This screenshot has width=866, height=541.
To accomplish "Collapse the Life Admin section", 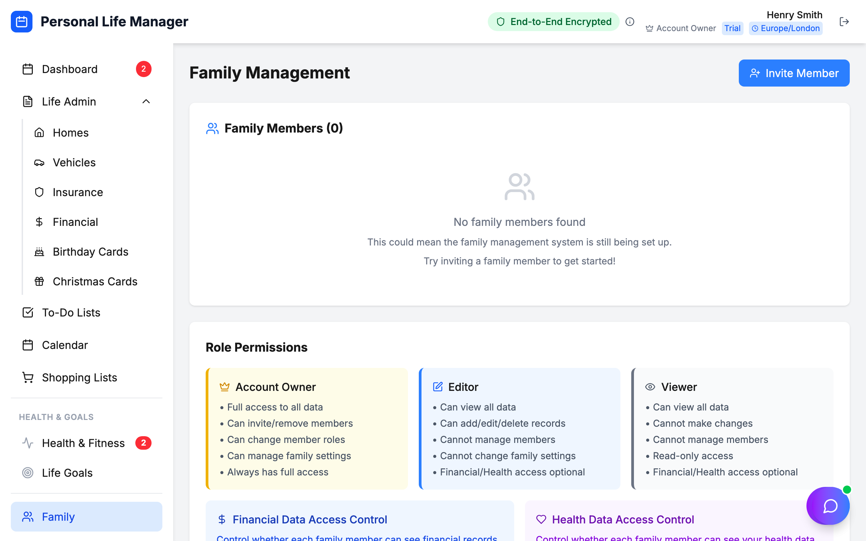I will [x=146, y=102].
